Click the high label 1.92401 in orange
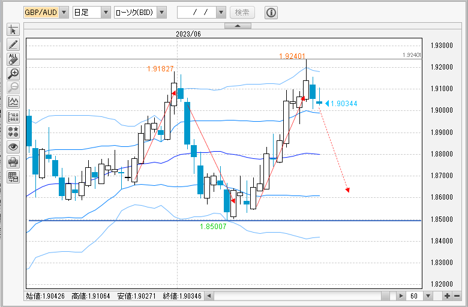 (292, 56)
